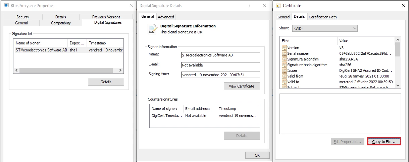
Task: Click the Signature algorithm field icon
Action: point(284,59)
